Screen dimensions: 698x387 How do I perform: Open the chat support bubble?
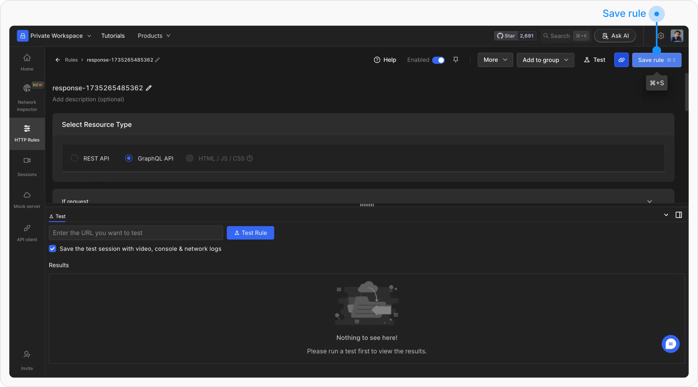670,344
